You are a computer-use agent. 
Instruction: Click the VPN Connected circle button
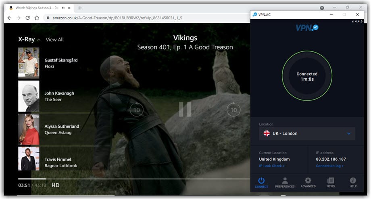307,76
